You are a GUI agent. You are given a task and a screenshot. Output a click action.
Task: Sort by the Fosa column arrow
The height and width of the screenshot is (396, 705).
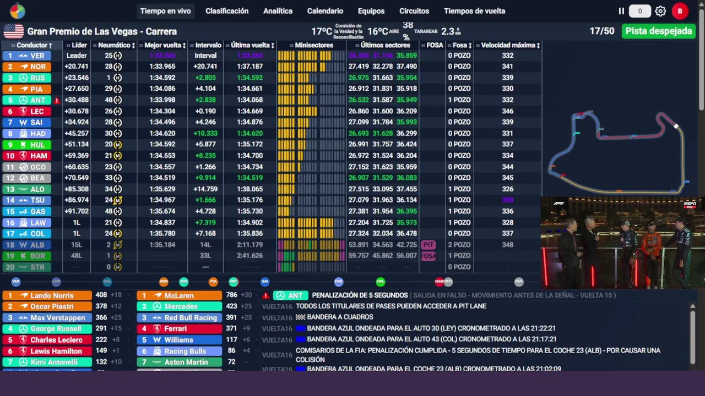(470, 45)
